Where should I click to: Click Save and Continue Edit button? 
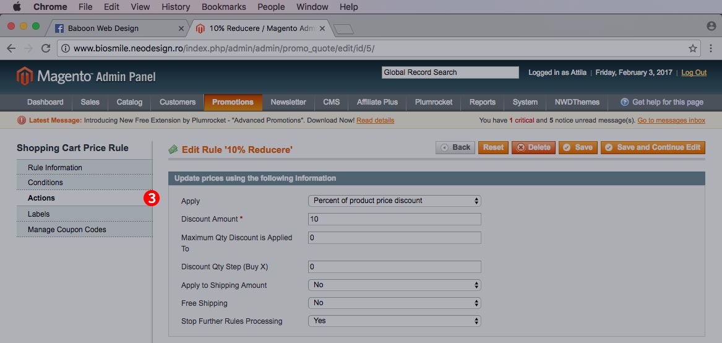(653, 147)
